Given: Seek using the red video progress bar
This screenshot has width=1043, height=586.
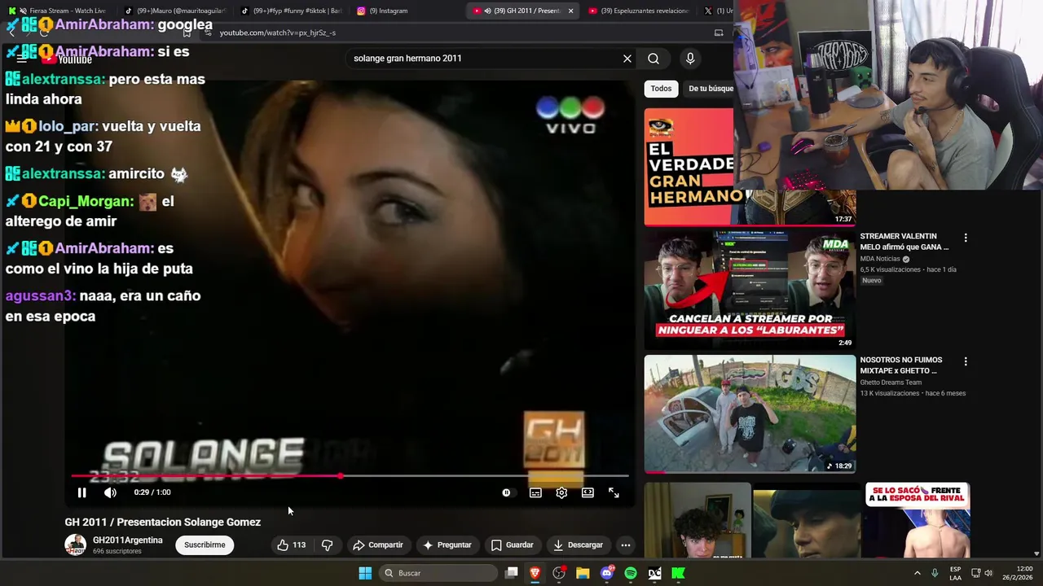Looking at the screenshot, I should [x=350, y=475].
